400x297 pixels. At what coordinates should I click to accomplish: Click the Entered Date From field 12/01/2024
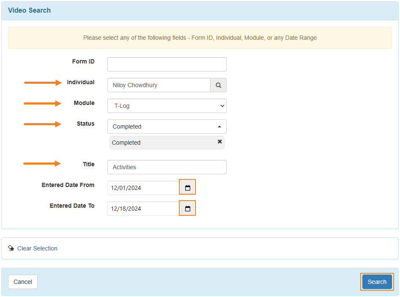[x=143, y=188]
